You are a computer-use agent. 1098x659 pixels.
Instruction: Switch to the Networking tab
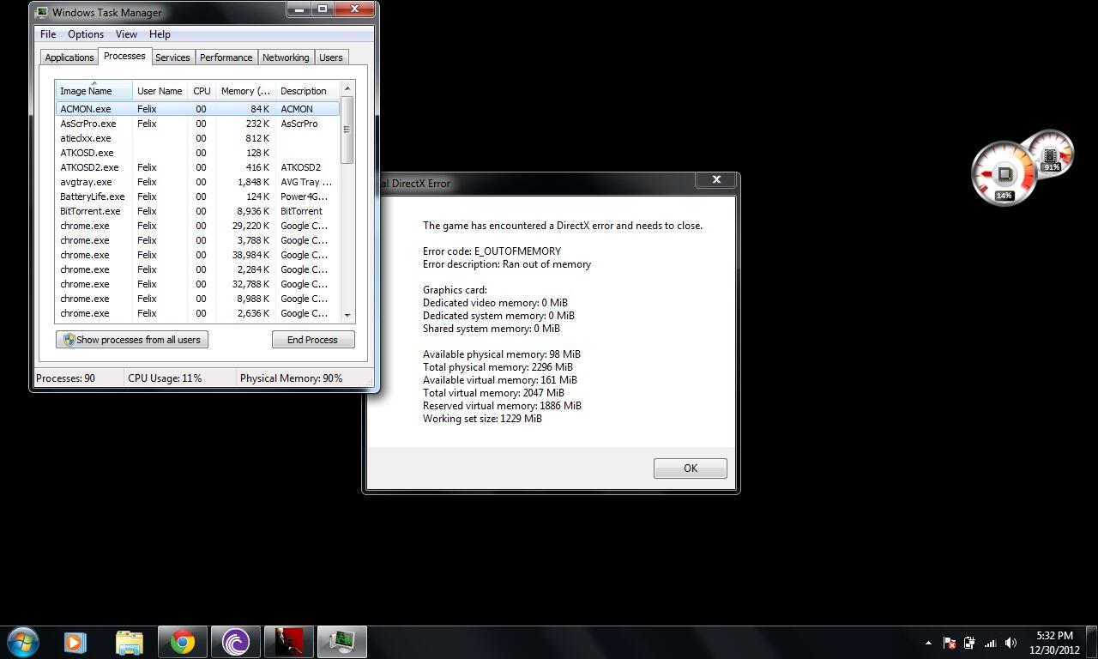tap(286, 57)
